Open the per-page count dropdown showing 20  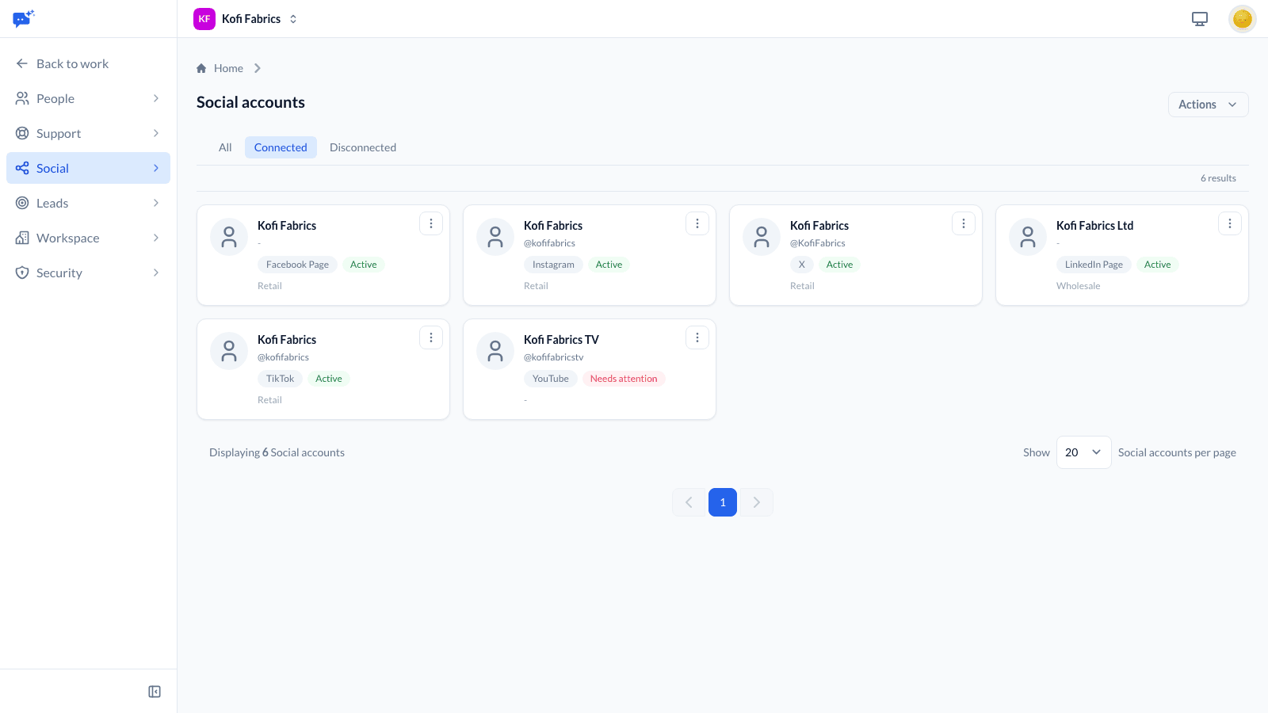coord(1083,452)
